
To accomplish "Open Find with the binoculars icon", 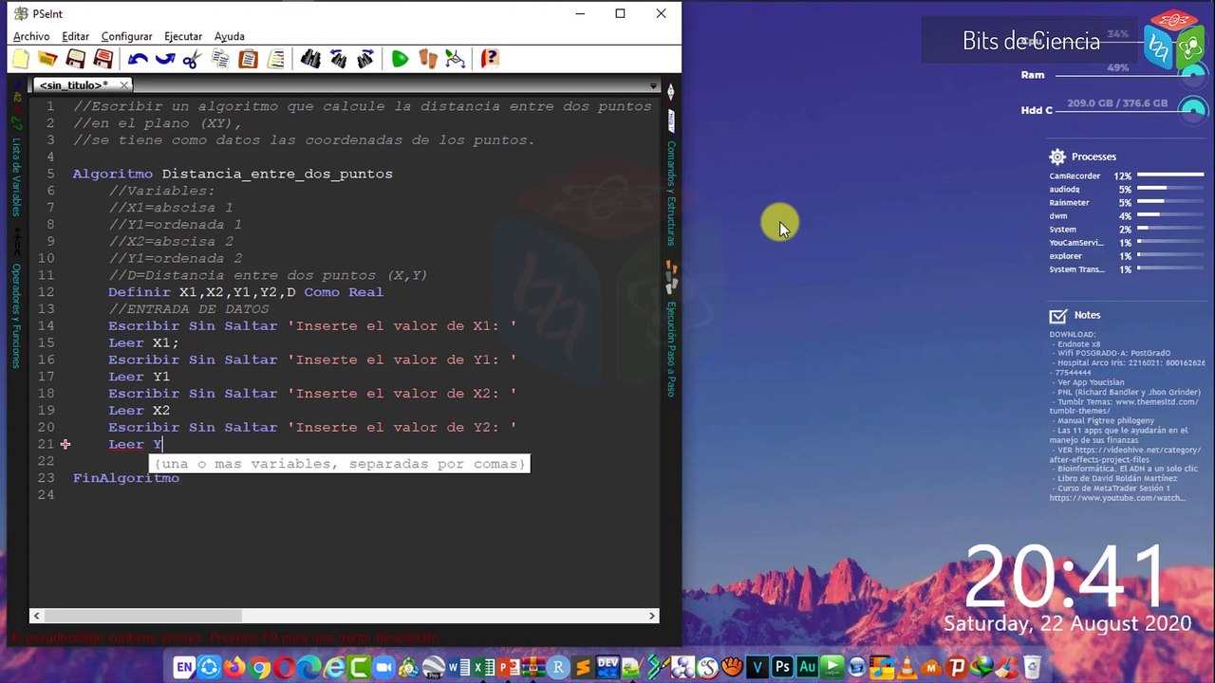I will pyautogui.click(x=310, y=60).
